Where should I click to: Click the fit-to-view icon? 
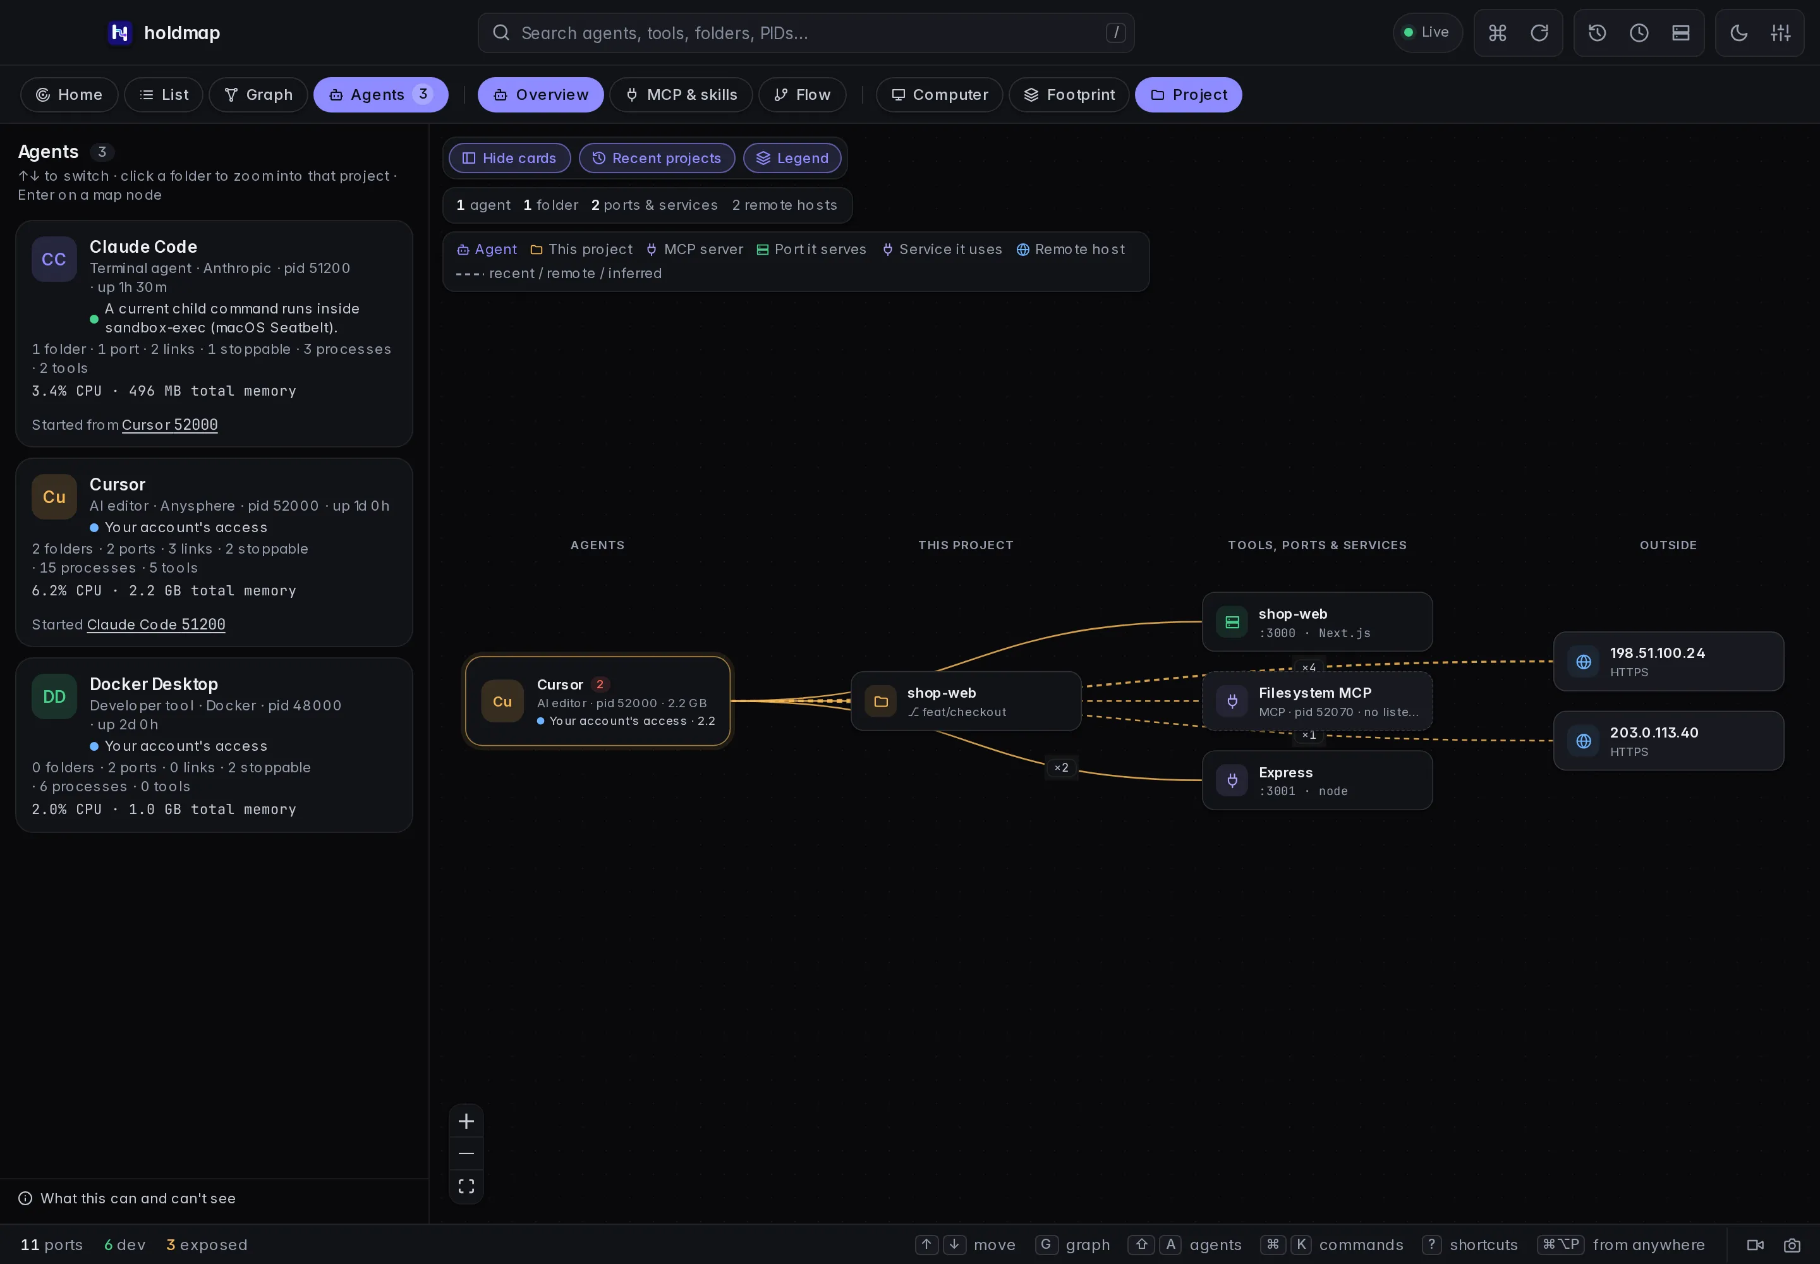pos(466,1186)
